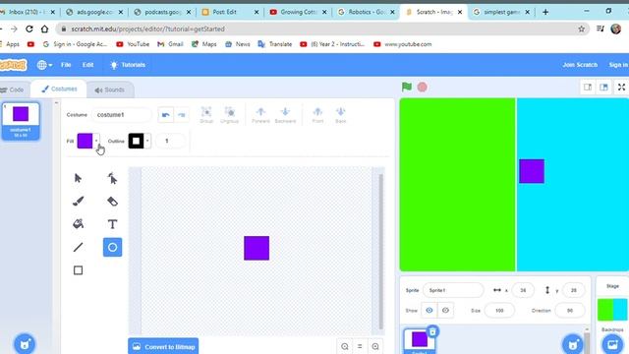Open the File menu
The width and height of the screenshot is (629, 354).
[66, 65]
